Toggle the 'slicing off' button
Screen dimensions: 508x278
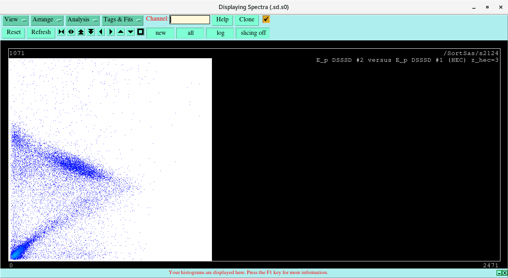click(253, 33)
